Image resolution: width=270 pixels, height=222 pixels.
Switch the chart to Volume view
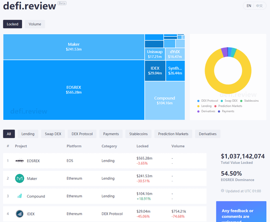[35, 24]
